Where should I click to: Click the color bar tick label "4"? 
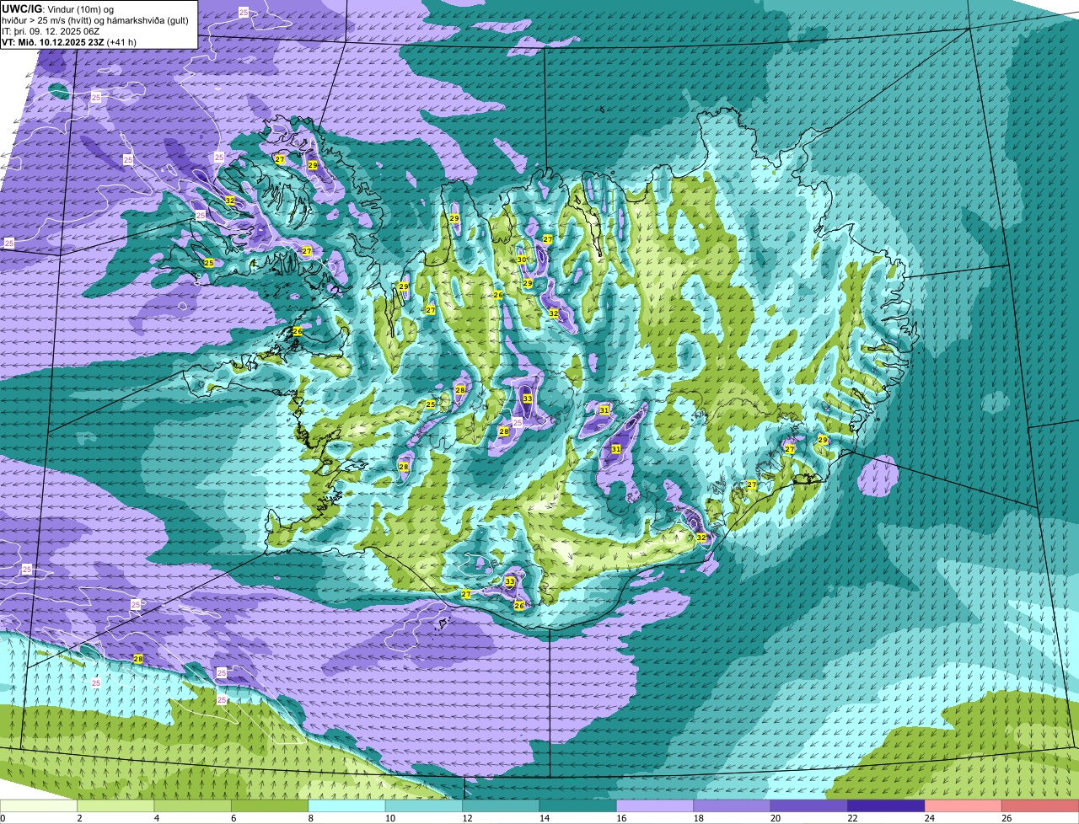coord(157,818)
